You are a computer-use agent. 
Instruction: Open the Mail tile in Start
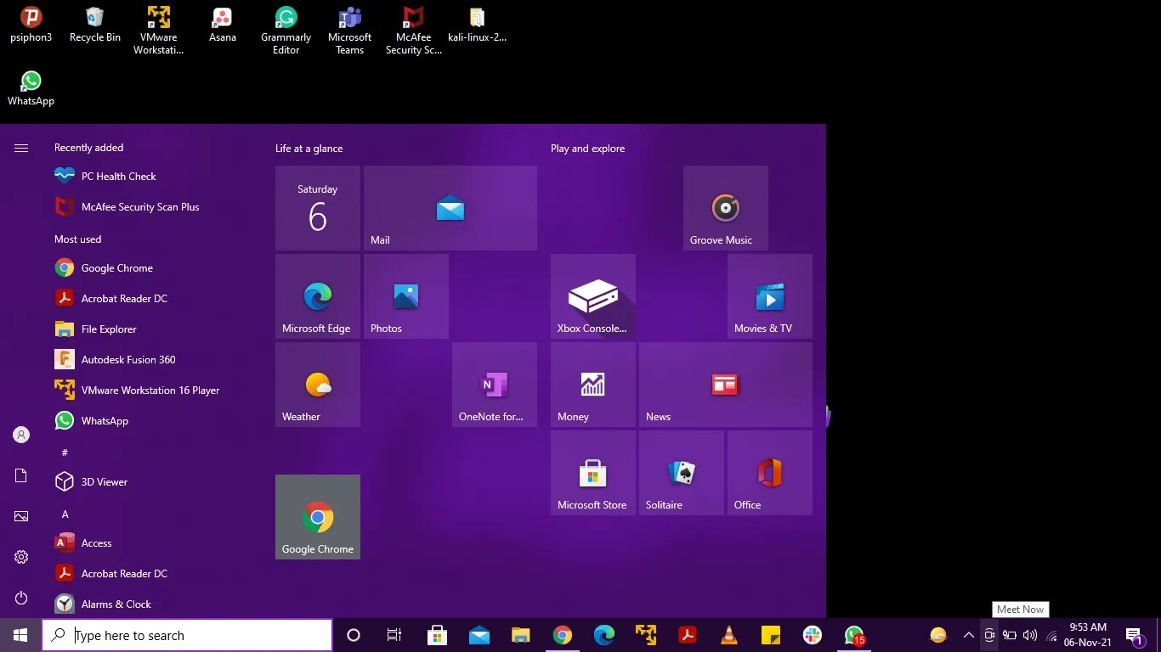click(x=450, y=208)
